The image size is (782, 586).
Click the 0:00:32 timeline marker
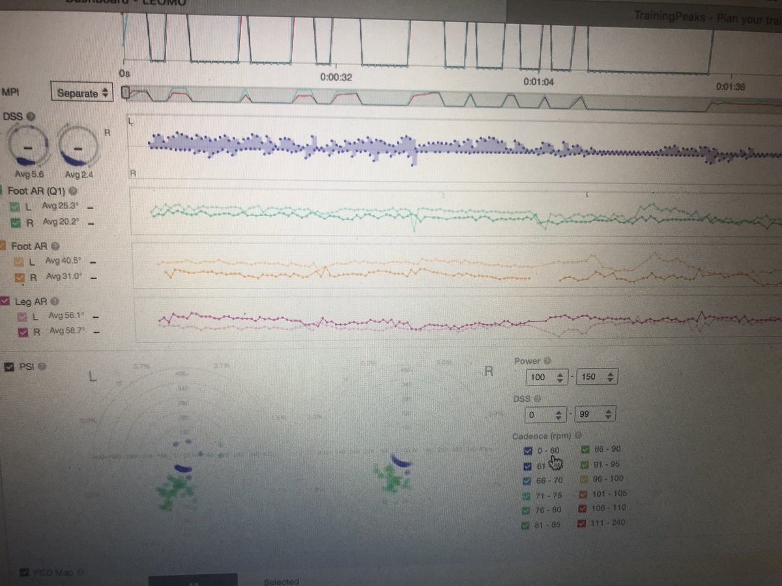[336, 77]
